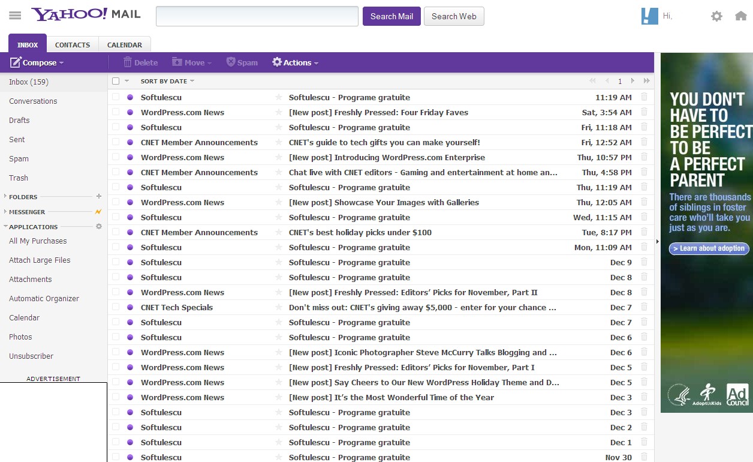The image size is (753, 462).
Task: Tick checkbox for WordPress.com Enterprise email
Action: 116,157
